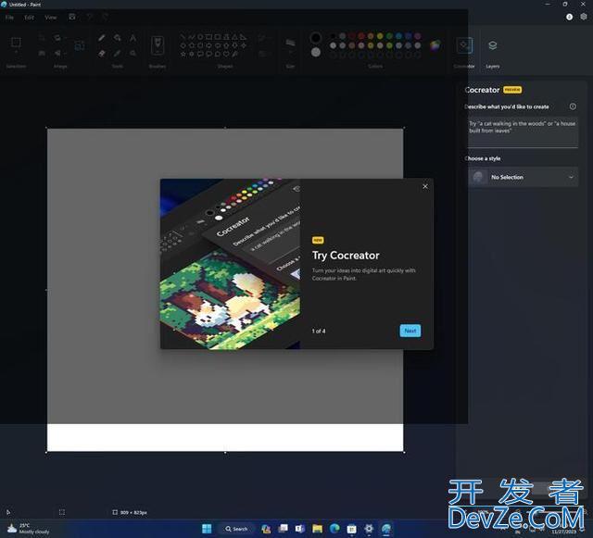Click the Undo arrow icon
The width and height of the screenshot is (593, 538).
pos(90,17)
